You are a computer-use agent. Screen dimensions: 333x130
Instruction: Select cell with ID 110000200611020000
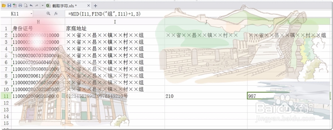[x=38, y=76]
